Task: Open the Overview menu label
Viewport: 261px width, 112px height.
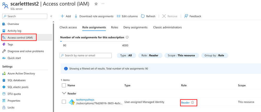Action: coord(13,24)
